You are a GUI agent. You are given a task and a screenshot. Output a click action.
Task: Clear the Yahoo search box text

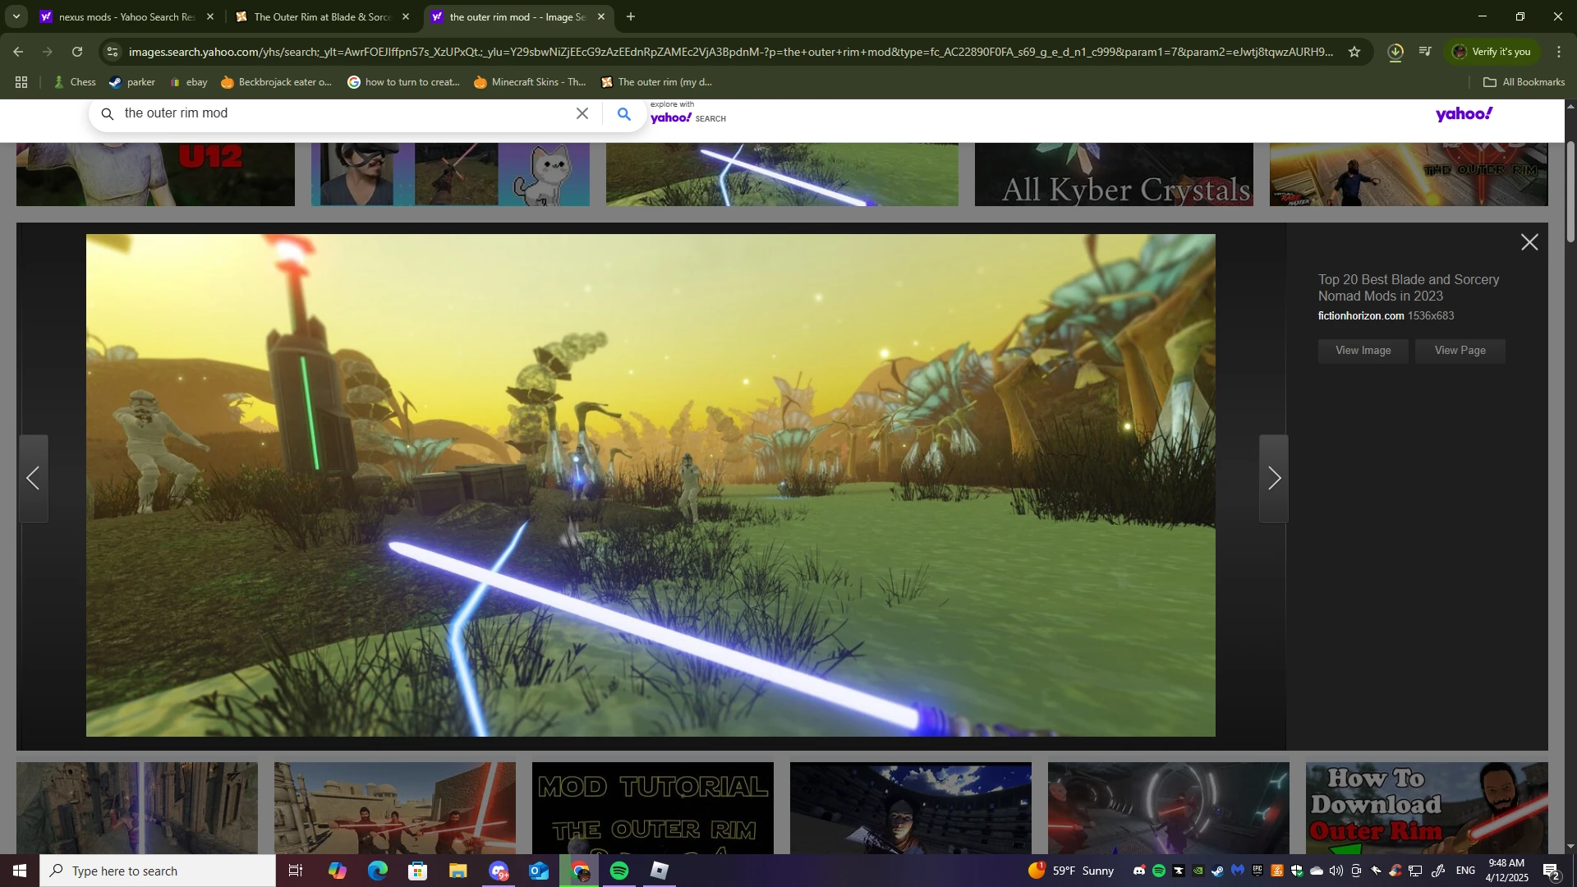pyautogui.click(x=582, y=113)
